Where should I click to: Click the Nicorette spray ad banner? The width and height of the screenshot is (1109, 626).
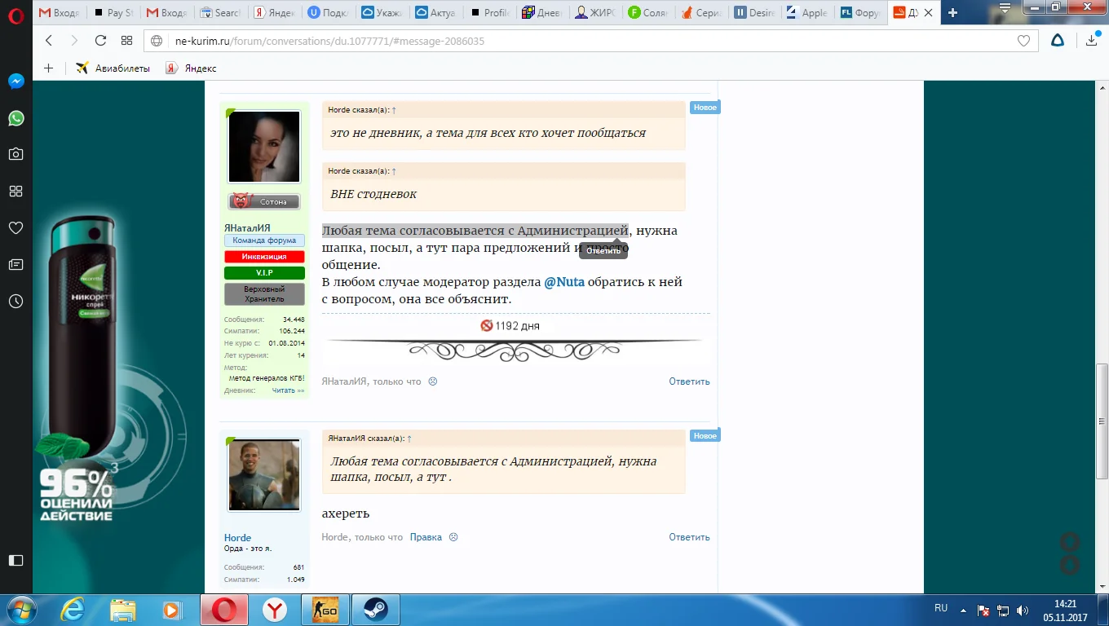118,337
